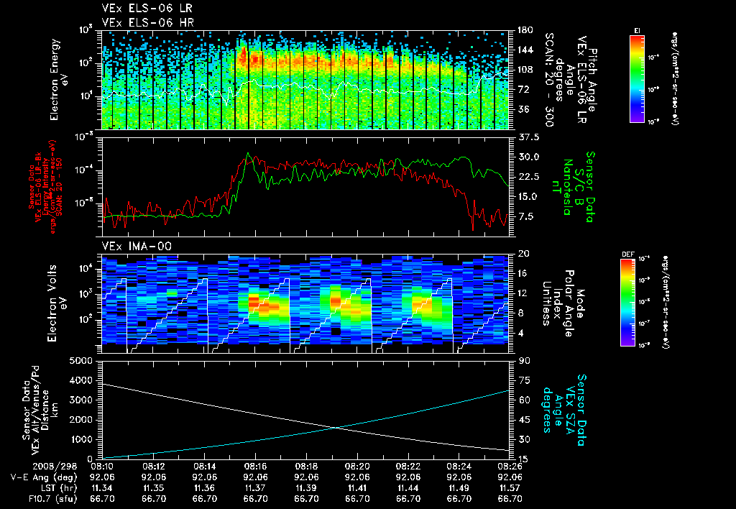Click the 7.5 nanotesla tick value
Image resolution: width=736 pixels, height=509 pixels.
525,216
